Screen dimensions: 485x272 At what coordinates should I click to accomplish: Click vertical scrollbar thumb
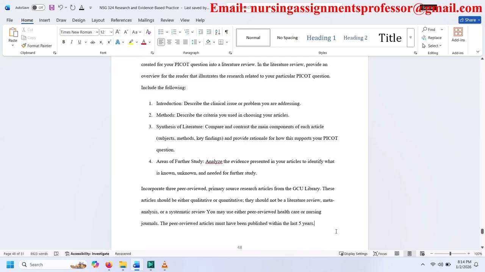(482, 231)
